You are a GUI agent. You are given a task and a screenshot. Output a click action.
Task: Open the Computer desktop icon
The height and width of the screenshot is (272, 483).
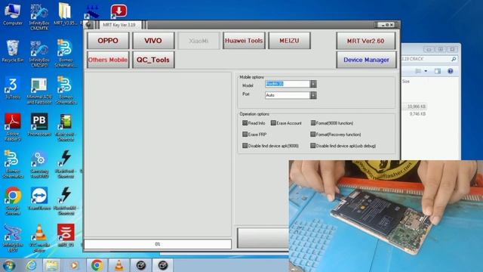[12, 14]
